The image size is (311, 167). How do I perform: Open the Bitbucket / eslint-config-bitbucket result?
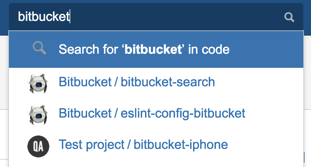(152, 113)
